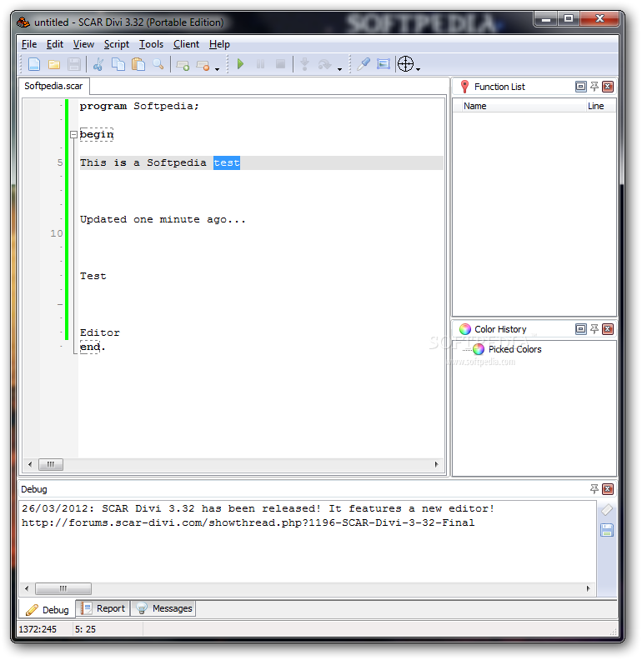Pin the Function List panel
Screen dimensions: 642x660
tap(594, 87)
